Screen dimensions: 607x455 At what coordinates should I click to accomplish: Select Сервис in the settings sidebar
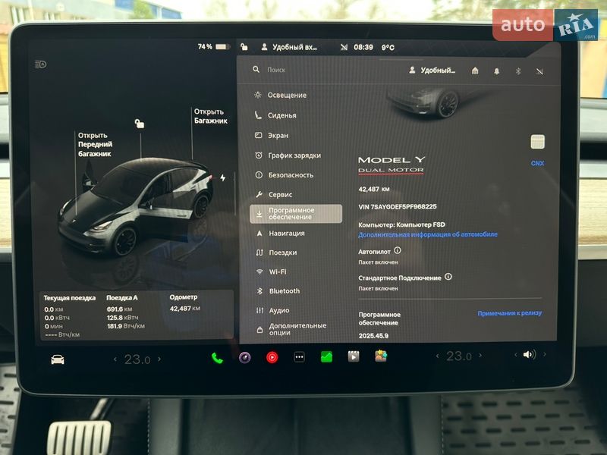(279, 195)
